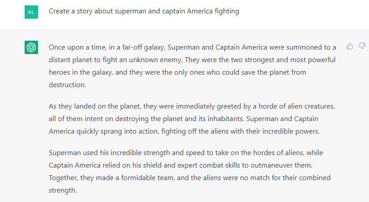Like the response with thumbs up
This screenshot has height=202, width=369.
350,46
